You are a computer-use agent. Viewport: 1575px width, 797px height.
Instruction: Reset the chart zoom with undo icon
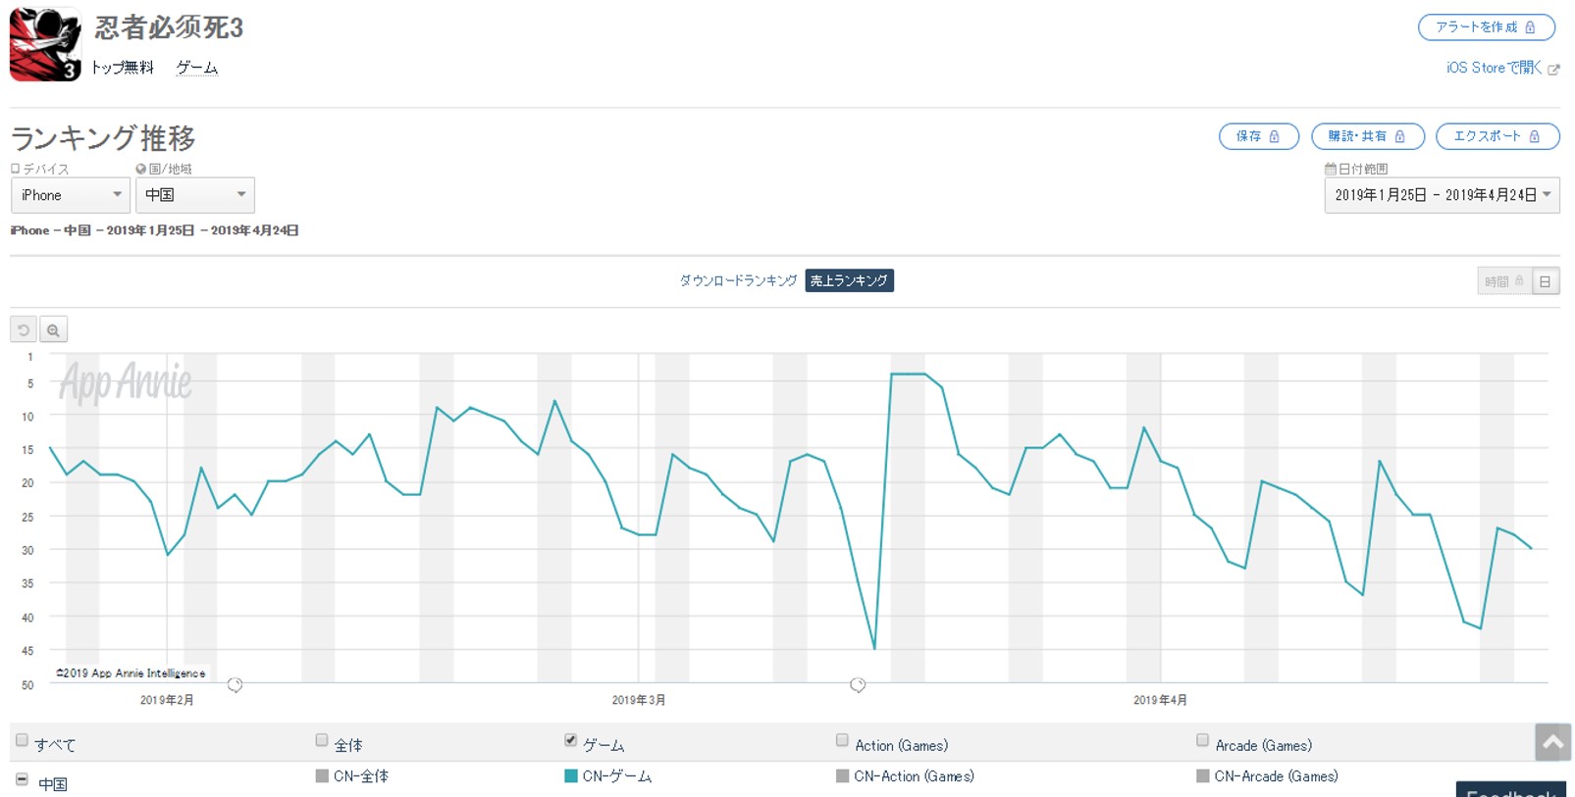point(24,330)
